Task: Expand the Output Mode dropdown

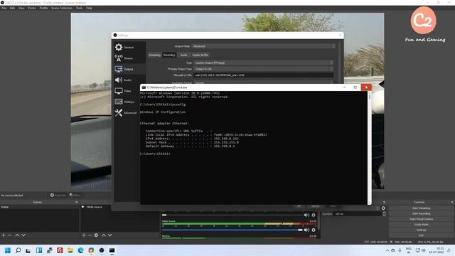Action: (x=264, y=46)
